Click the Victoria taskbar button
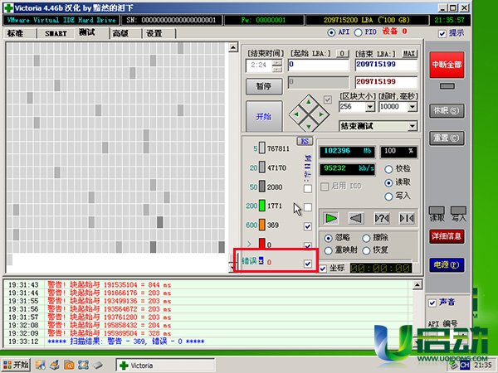Viewport: 498px width, 373px height. (165, 366)
